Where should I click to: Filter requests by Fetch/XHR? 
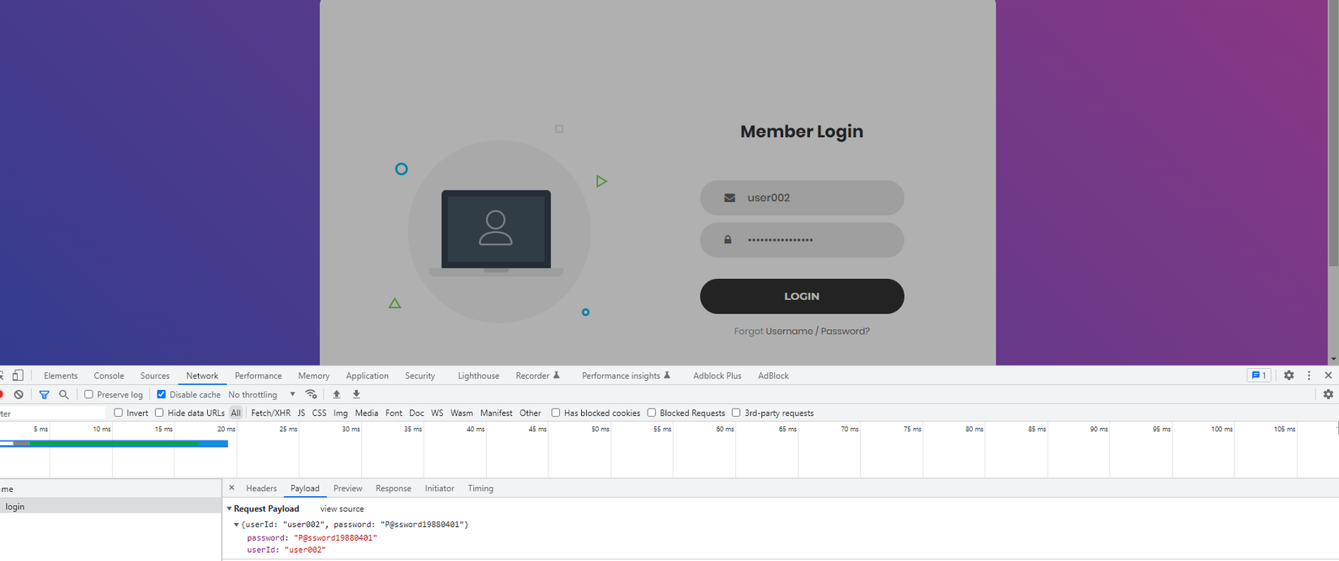coord(270,413)
